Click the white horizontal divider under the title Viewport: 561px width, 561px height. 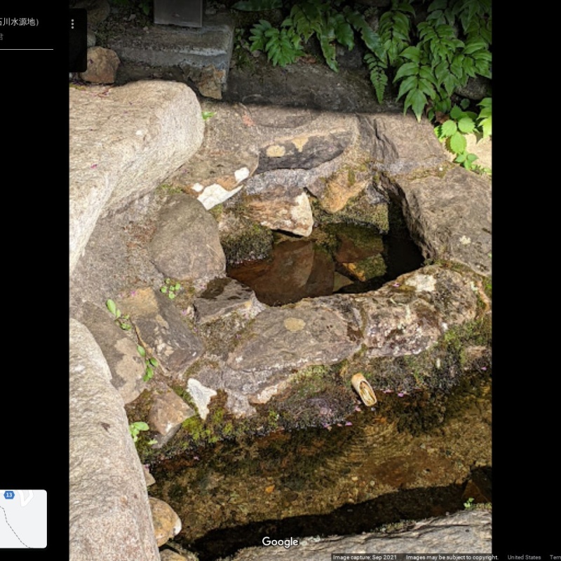26,49
